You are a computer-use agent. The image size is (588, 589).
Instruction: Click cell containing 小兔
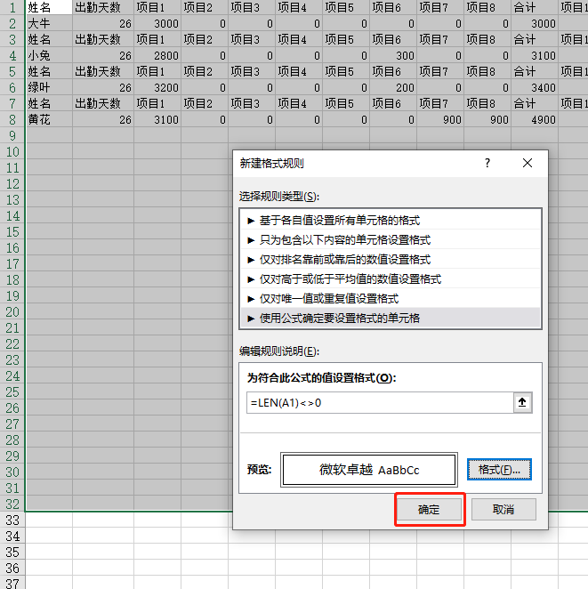[x=49, y=55]
